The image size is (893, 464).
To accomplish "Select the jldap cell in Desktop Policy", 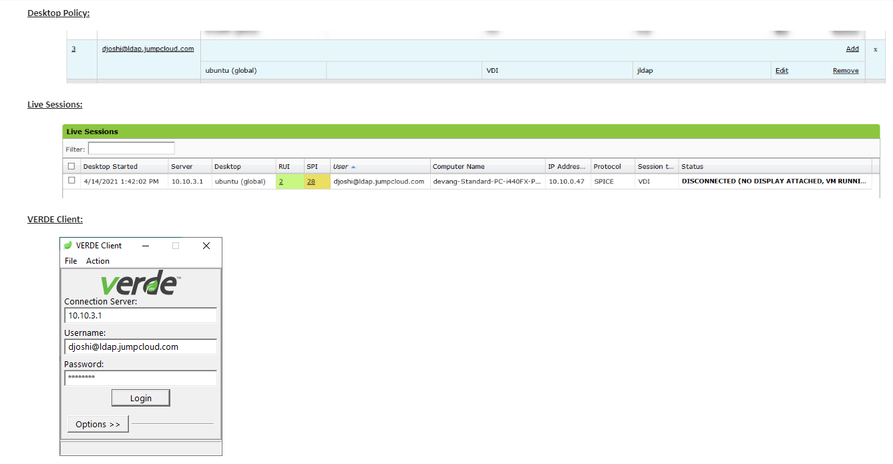I will point(701,71).
